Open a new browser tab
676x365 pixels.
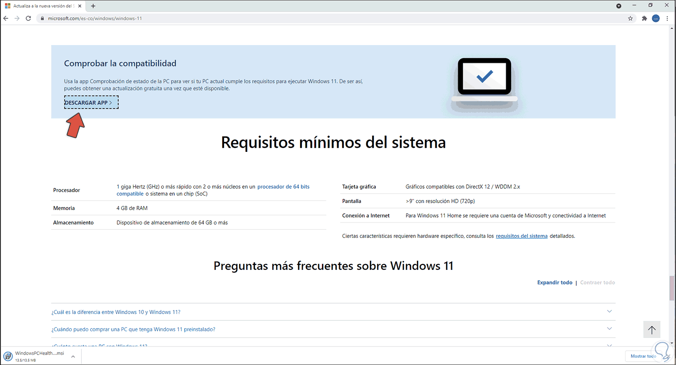93,6
